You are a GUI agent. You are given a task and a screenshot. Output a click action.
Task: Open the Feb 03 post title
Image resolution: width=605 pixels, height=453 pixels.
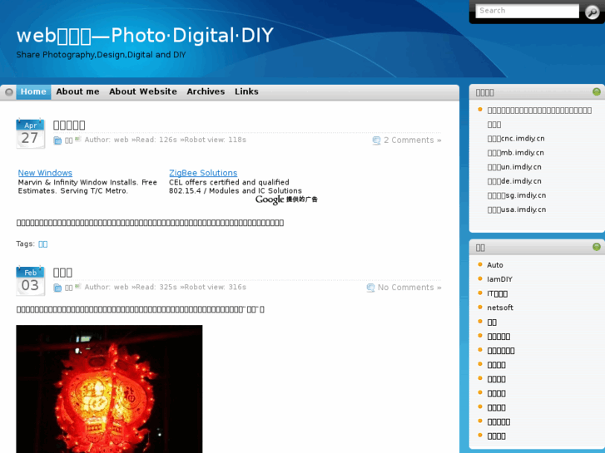click(62, 273)
